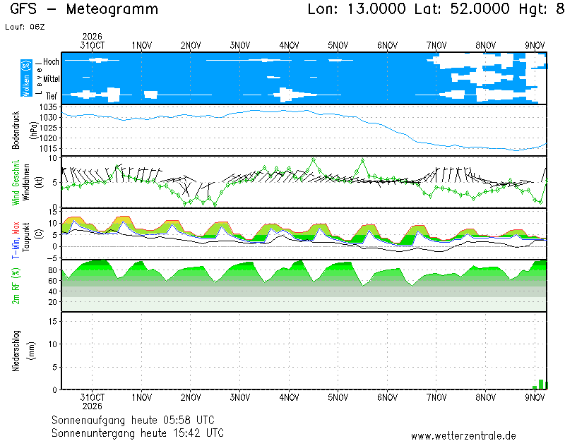Click the 2NOV date below precipitation panel
The height and width of the screenshot is (441, 565).
click(x=191, y=397)
